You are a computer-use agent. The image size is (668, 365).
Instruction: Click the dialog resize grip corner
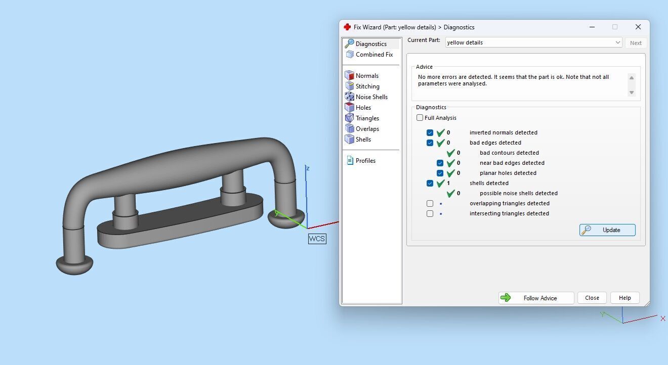(646, 303)
